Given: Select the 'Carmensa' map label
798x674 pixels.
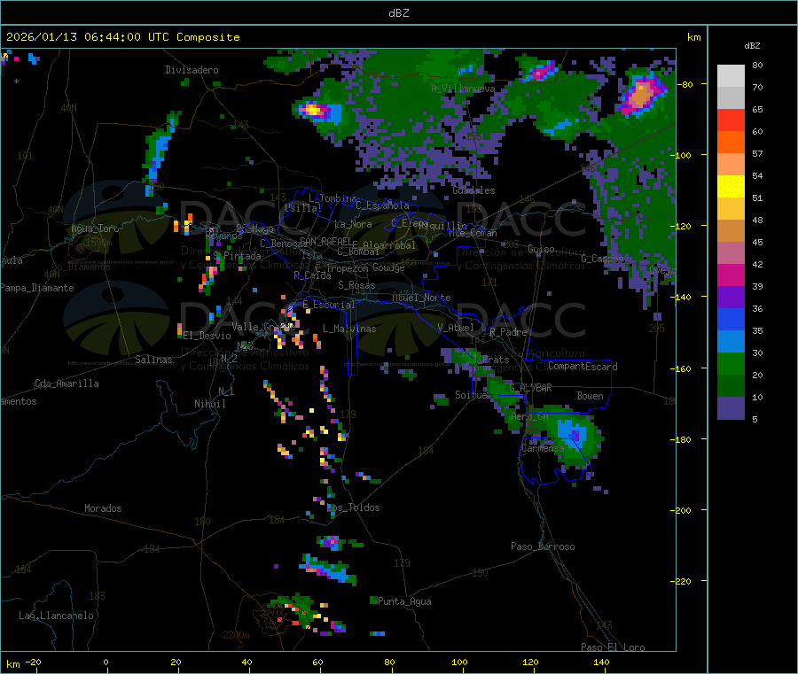Looking at the screenshot, I should [x=543, y=448].
